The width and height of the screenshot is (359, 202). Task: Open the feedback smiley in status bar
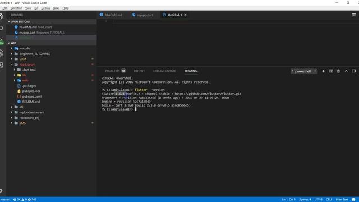(353, 200)
